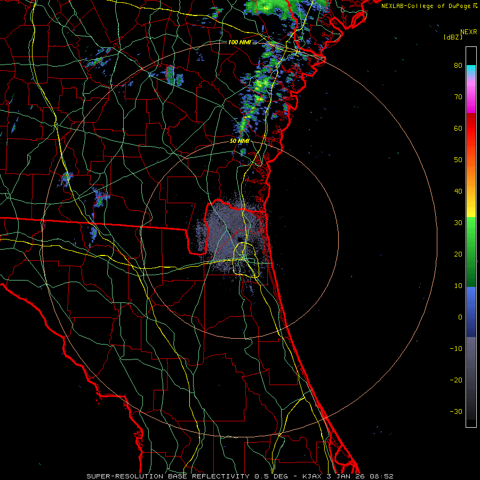Click the -30 value on dBZ scale
This screenshot has height=480, width=480.
tap(456, 412)
